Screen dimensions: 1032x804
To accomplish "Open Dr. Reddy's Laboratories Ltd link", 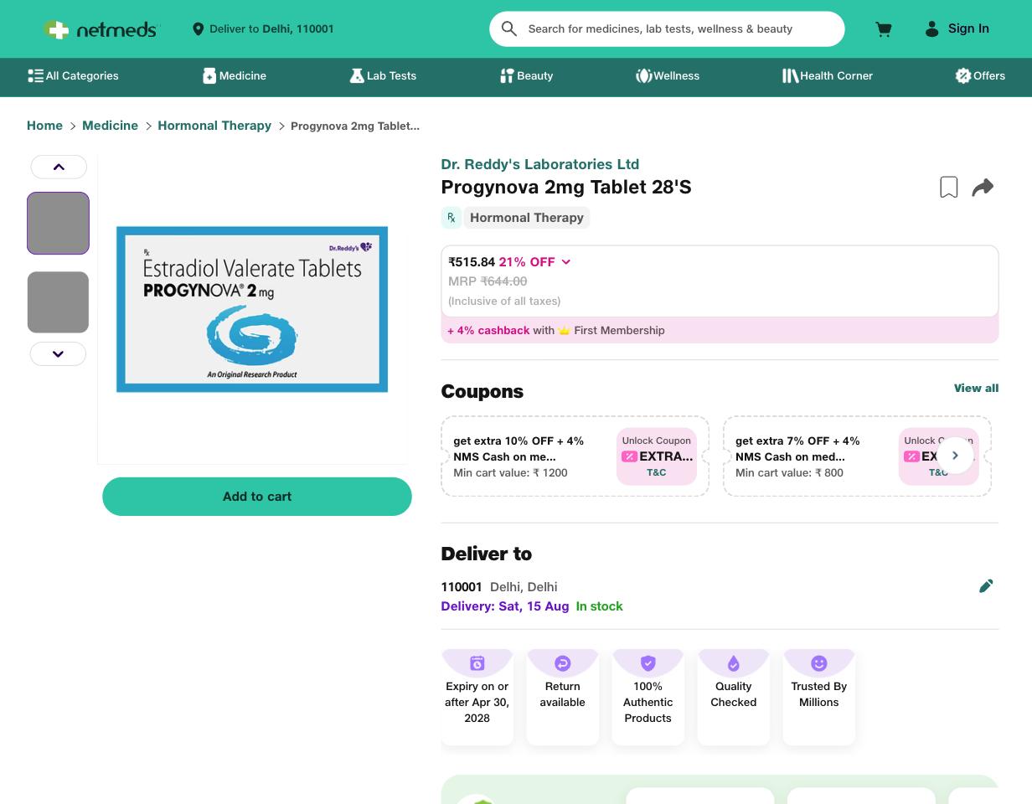I will tap(539, 164).
